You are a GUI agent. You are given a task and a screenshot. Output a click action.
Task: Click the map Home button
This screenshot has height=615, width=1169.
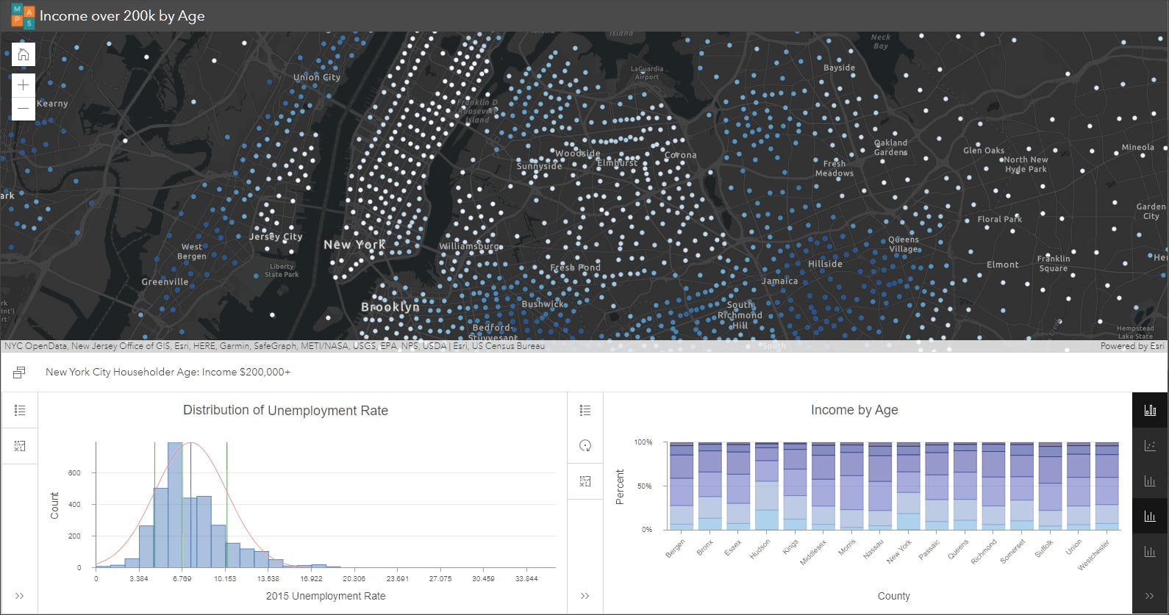(24, 54)
